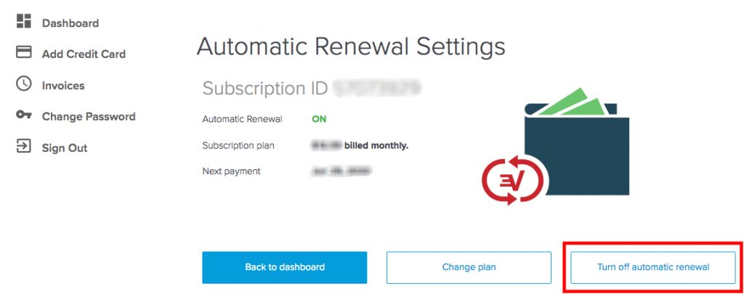The width and height of the screenshot is (744, 294).
Task: Click the blurred next payment date
Action: coord(341,171)
